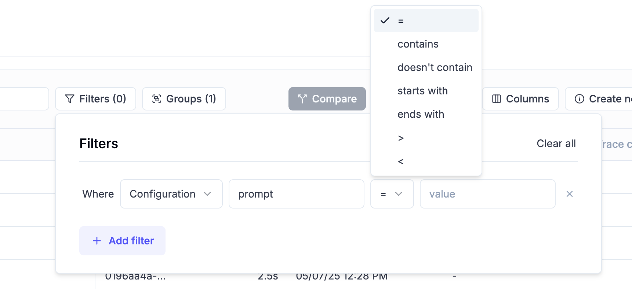The image size is (632, 289).
Task: Select the doesn't contain operator
Action: [435, 67]
